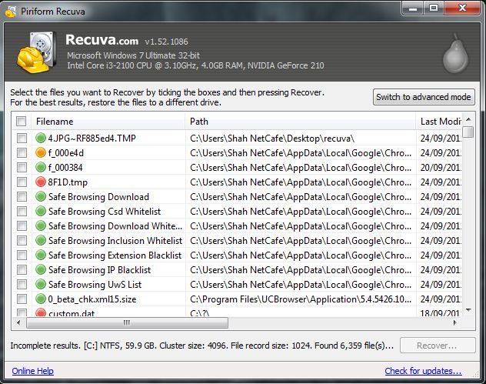The width and height of the screenshot is (486, 384).
Task: Open the Online Help link
Action: [32, 371]
